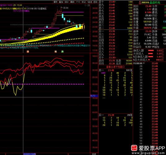The image size is (166, 155).
Task: Click 标记 to mark the stock
Action: [84, 2]
